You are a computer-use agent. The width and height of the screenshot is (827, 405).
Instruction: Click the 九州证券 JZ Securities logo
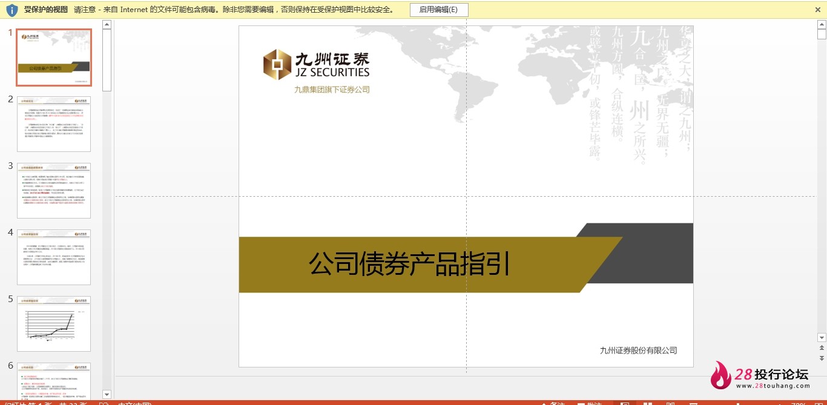(x=316, y=65)
